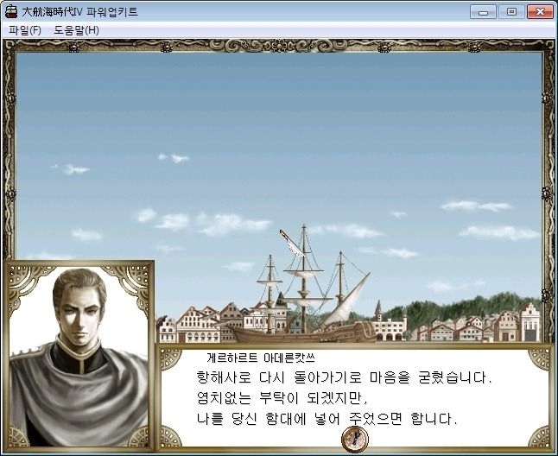Image resolution: width=558 pixels, height=456 pixels.
Task: Click the dialogue line starting with 염치없는
Action: pyautogui.click(x=282, y=398)
